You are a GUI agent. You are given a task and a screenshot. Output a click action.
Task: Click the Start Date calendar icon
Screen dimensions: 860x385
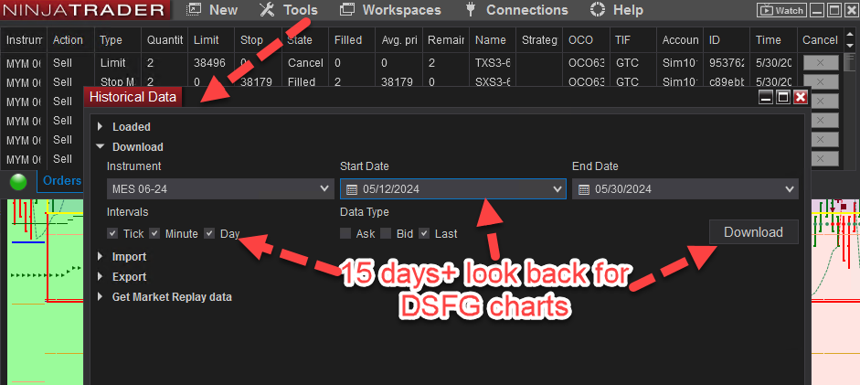coord(352,190)
